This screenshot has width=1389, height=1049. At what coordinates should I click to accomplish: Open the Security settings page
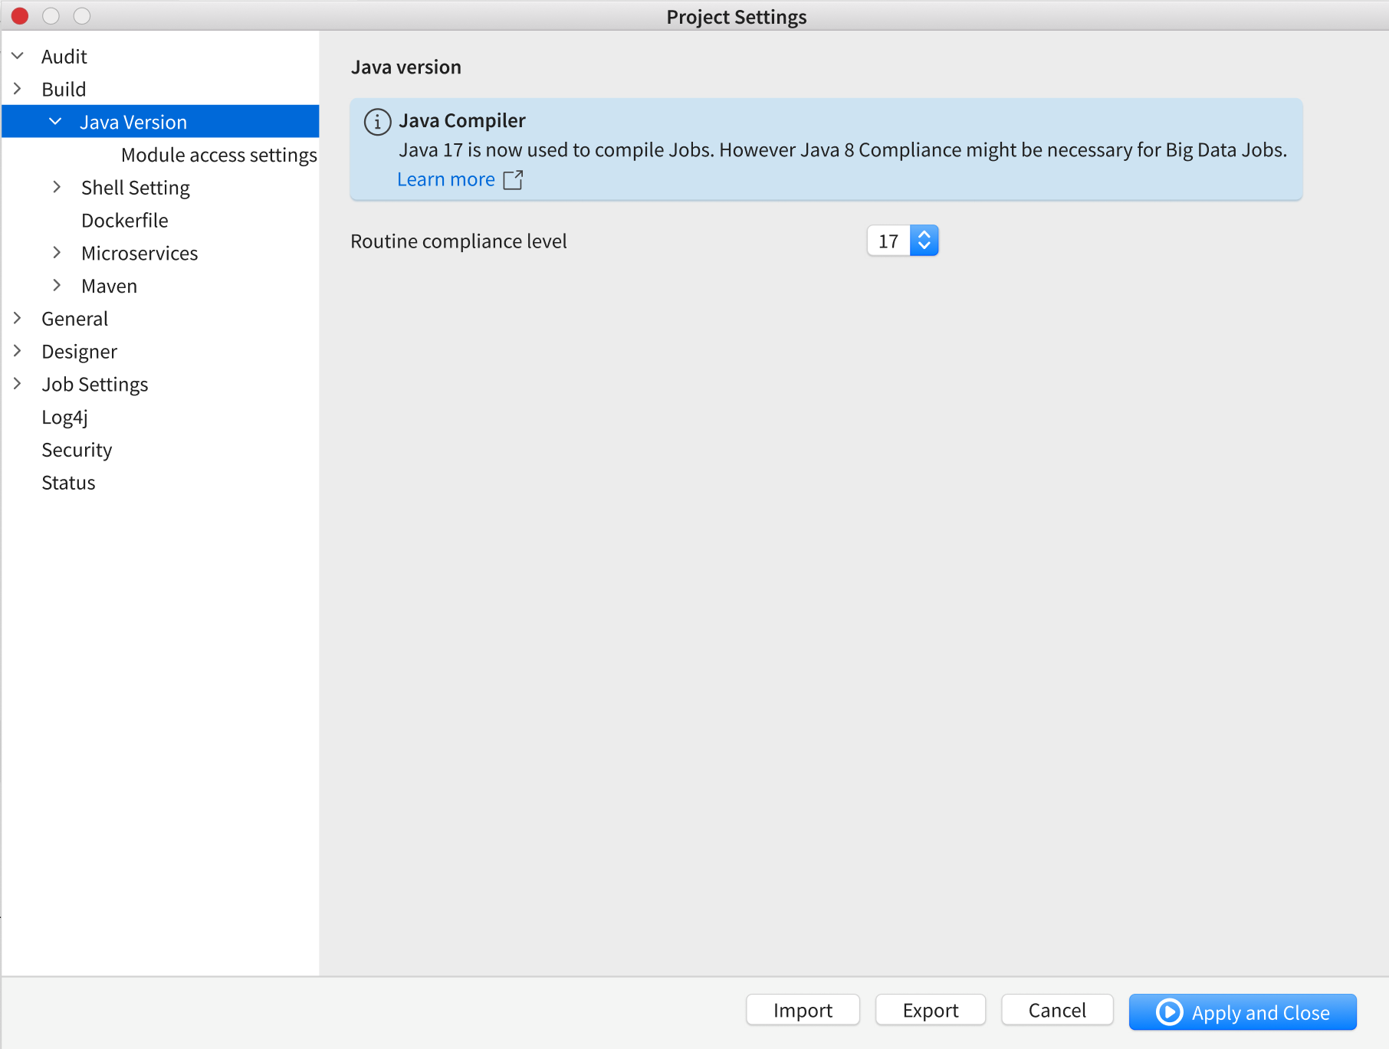pyautogui.click(x=77, y=450)
